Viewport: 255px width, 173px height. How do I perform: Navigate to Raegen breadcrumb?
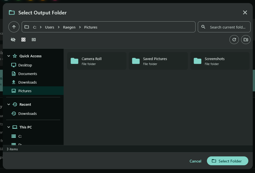69,27
